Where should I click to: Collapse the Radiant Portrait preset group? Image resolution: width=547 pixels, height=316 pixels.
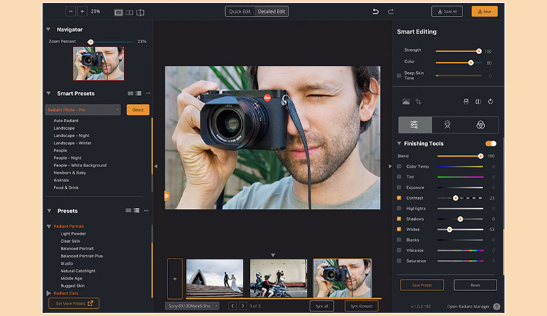point(49,226)
